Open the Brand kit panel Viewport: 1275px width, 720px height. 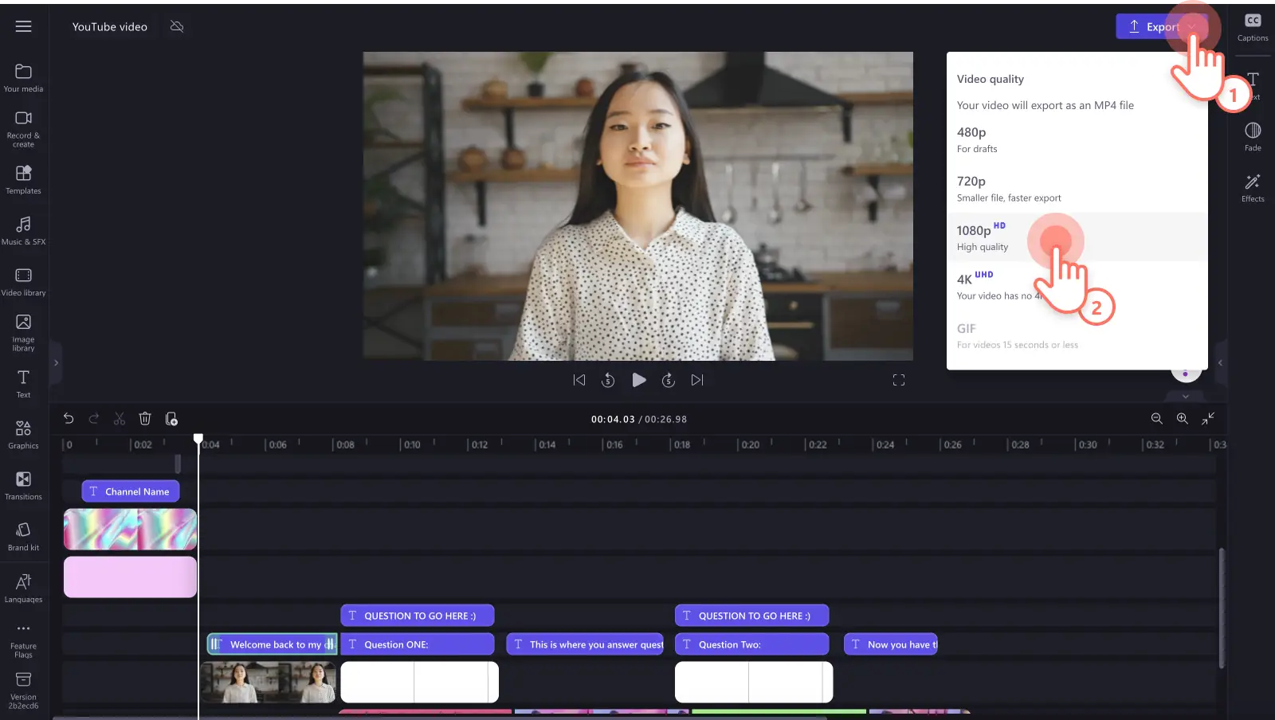tap(24, 536)
